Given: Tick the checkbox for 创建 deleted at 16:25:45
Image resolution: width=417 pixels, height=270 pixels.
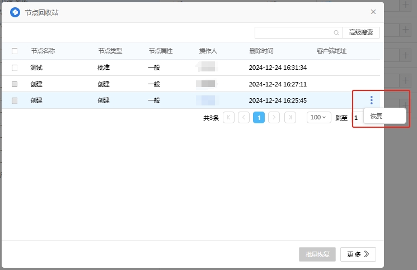Looking at the screenshot, I should pyautogui.click(x=15, y=101).
